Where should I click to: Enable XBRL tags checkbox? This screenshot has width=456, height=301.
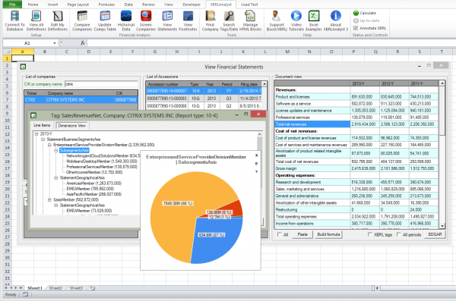click(x=370, y=234)
